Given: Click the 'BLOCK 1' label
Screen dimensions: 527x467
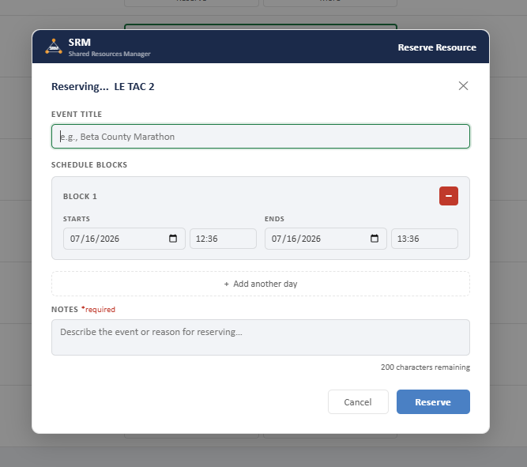Looking at the screenshot, I should (80, 196).
